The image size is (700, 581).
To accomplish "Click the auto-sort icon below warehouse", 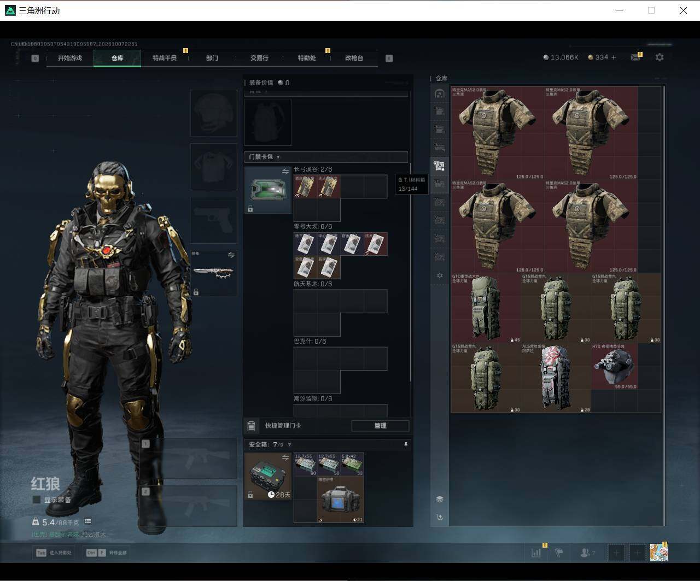I will tap(440, 517).
